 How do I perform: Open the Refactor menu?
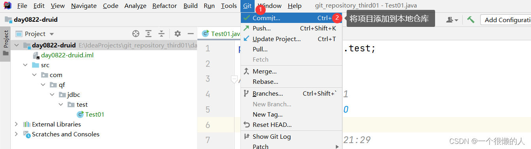[165, 6]
